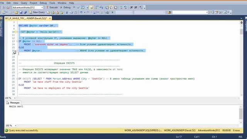Click the Database Engine Query icon
The height and width of the screenshot is (139, 247).
pos(49,12)
